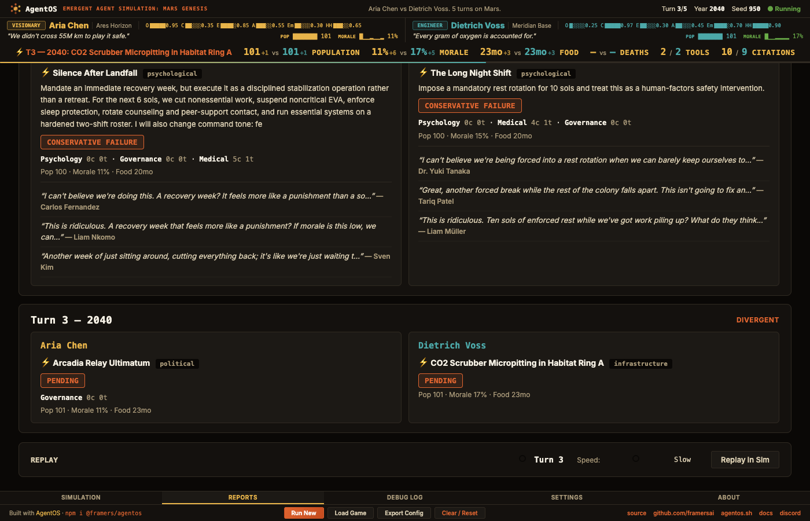Image resolution: width=810 pixels, height=521 pixels.
Task: Switch to the DEBUG LOG tab
Action: point(404,497)
